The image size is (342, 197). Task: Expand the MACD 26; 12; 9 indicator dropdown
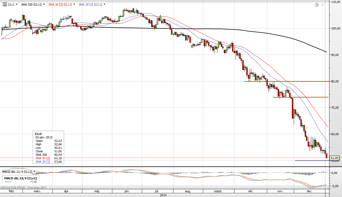click(x=34, y=171)
